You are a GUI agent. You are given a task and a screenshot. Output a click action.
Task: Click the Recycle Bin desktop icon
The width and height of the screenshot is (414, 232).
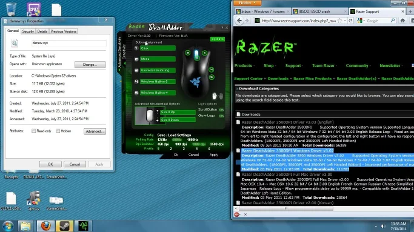click(x=11, y=9)
